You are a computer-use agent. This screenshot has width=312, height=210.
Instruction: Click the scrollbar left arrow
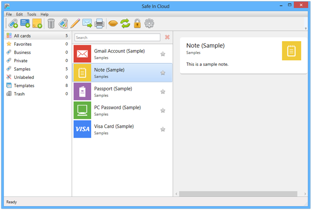coord(176,193)
